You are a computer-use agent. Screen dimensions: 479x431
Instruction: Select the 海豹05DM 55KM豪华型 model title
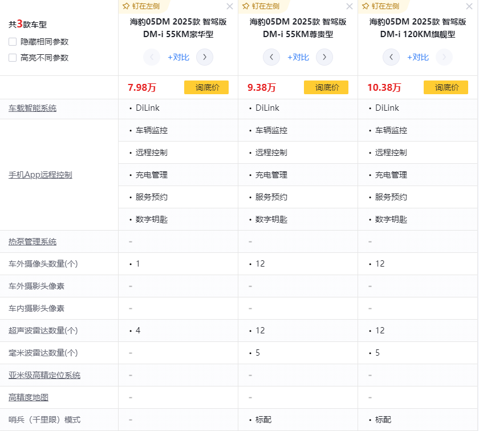(178, 28)
